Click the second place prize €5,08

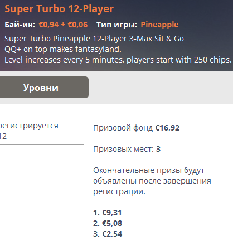click(x=108, y=223)
